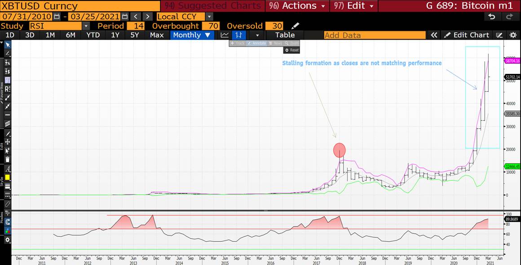Expand the Local CCY currency dropdown
Image resolution: width=521 pixels, height=265 pixels.
point(209,17)
